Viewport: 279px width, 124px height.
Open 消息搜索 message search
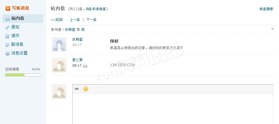point(266,9)
